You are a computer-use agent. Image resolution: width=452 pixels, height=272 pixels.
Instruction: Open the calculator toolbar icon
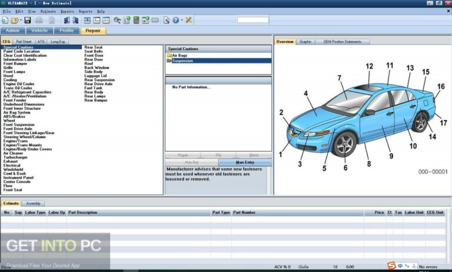click(x=137, y=20)
